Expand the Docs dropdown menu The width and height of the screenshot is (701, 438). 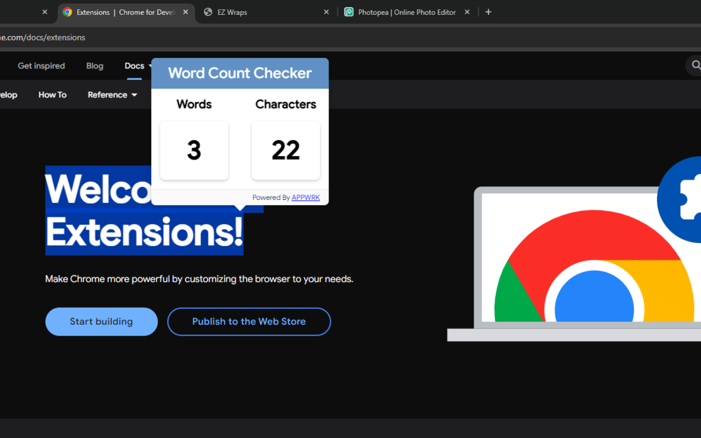pos(134,66)
